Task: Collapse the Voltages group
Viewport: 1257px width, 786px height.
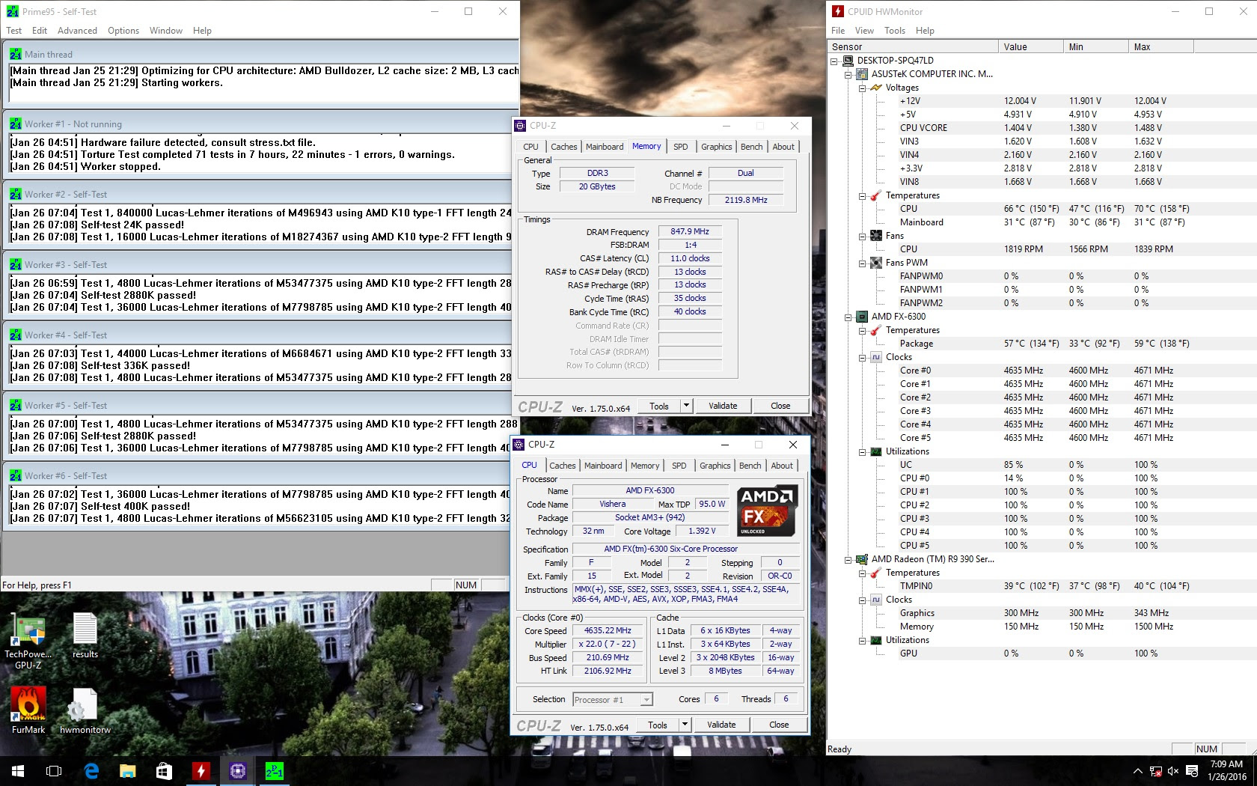Action: (x=862, y=88)
